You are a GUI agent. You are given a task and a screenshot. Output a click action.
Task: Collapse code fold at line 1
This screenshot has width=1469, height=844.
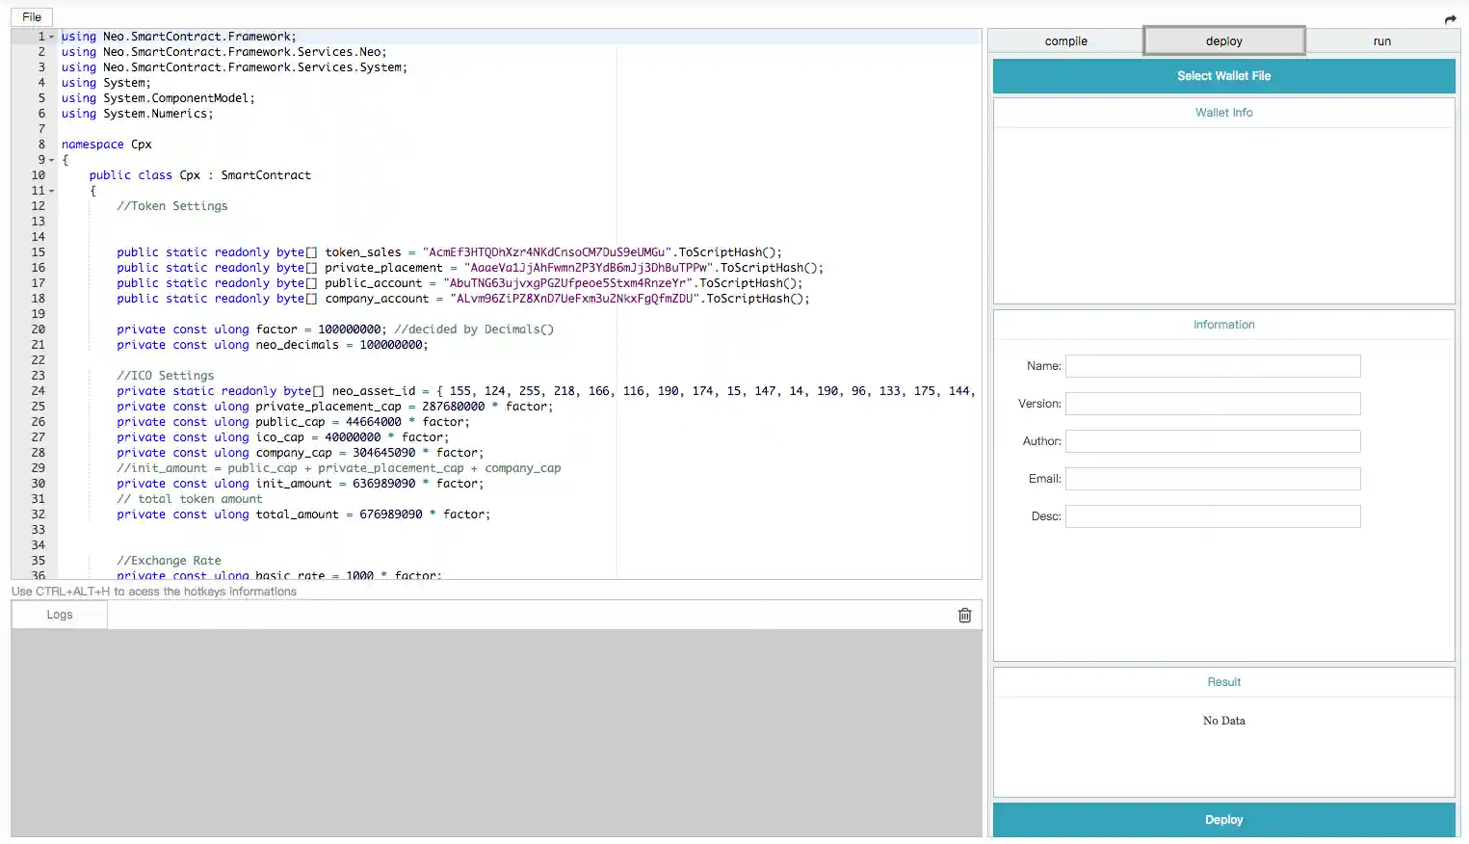pos(52,37)
